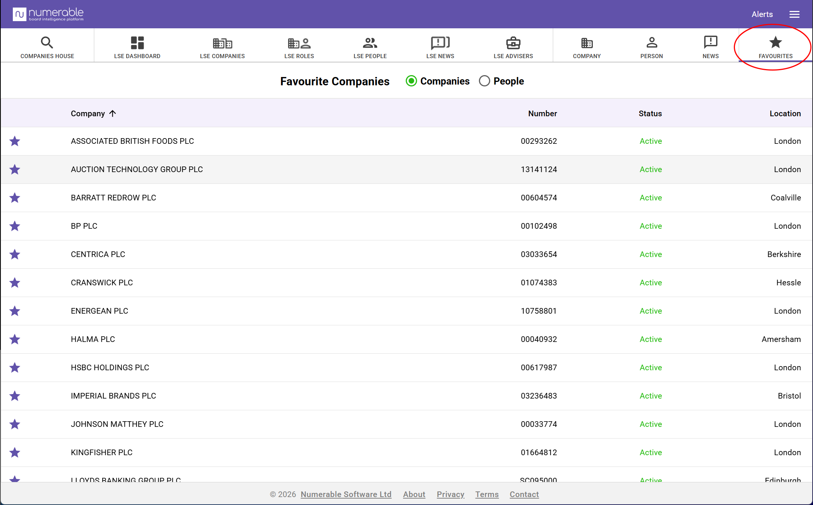Screen dimensions: 813x505
Task: Open the LSE News icon
Action: pyautogui.click(x=440, y=43)
